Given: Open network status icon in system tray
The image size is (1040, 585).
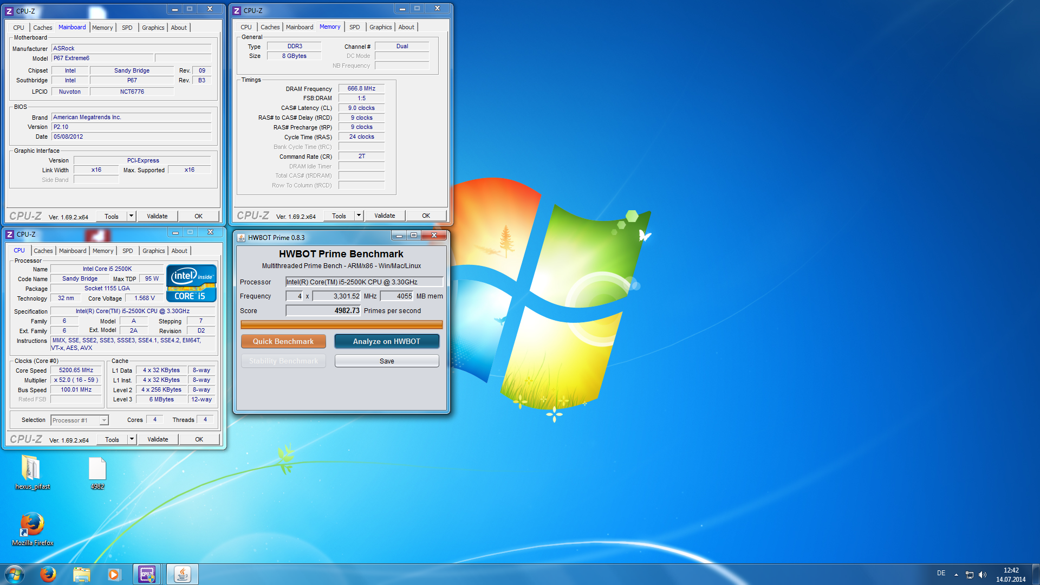Looking at the screenshot, I should click(970, 575).
